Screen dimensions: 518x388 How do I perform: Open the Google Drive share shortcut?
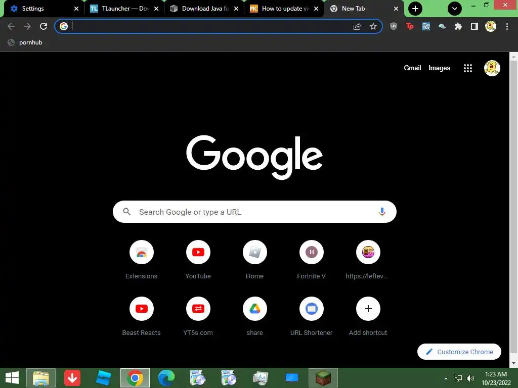tap(255, 317)
